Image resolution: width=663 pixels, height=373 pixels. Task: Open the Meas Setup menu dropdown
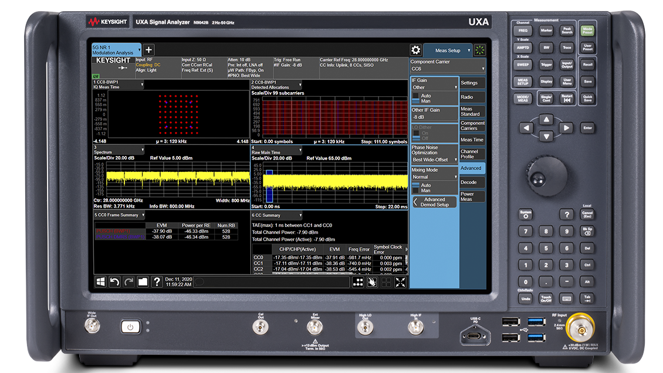(x=448, y=50)
